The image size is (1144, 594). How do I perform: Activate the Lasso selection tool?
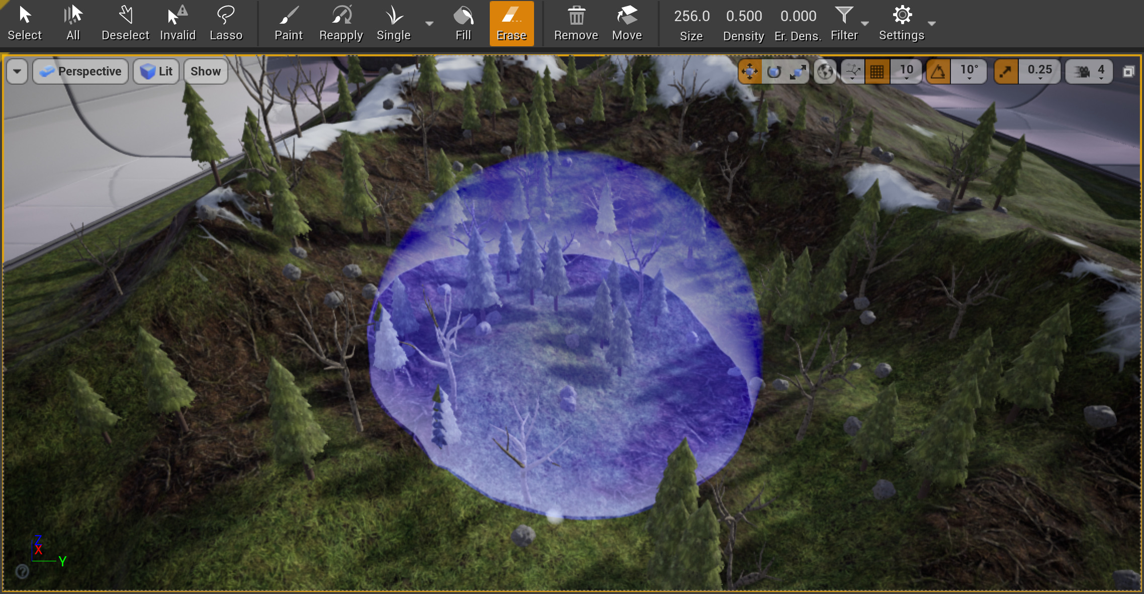226,23
